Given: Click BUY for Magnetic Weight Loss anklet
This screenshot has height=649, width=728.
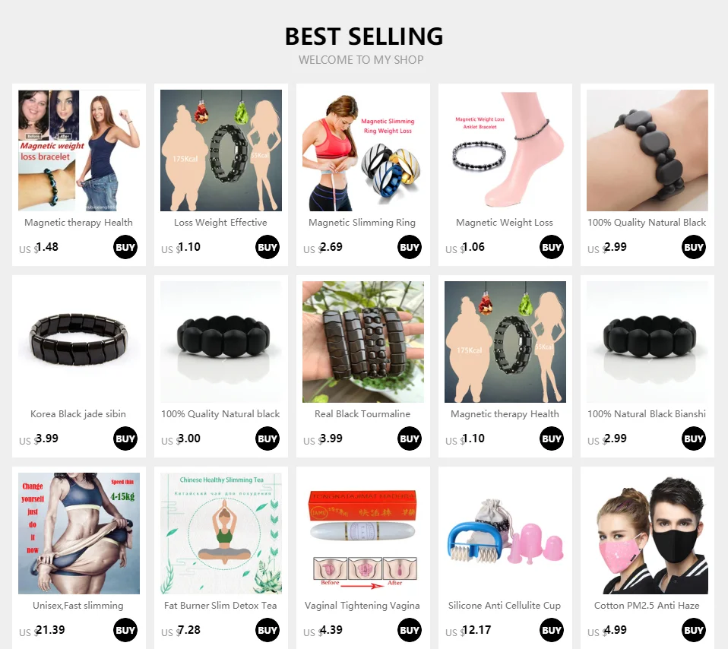Looking at the screenshot, I should pyautogui.click(x=552, y=247).
